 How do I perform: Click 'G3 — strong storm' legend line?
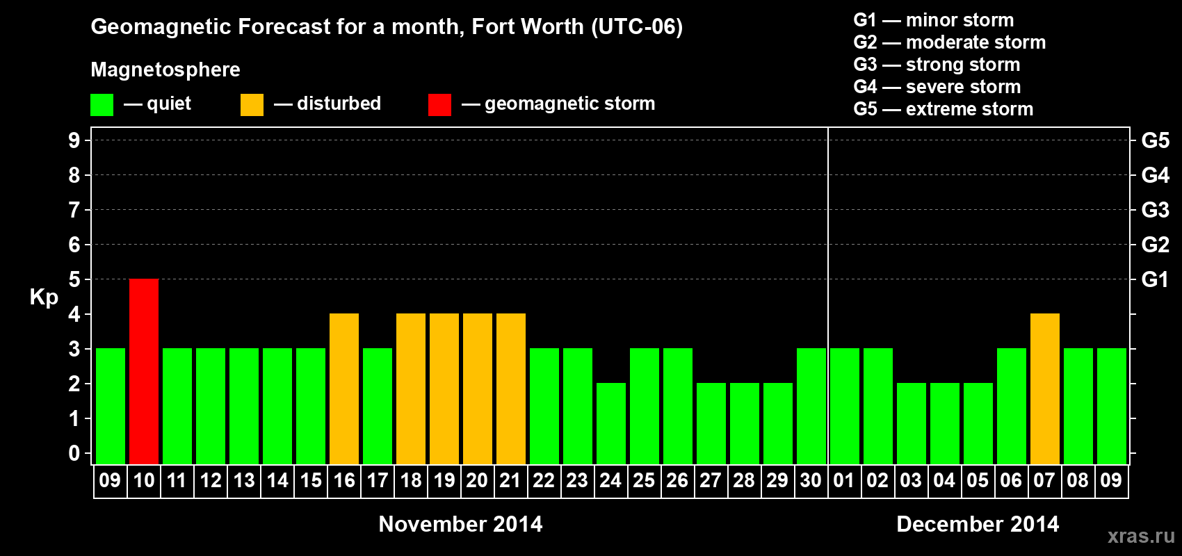[937, 65]
